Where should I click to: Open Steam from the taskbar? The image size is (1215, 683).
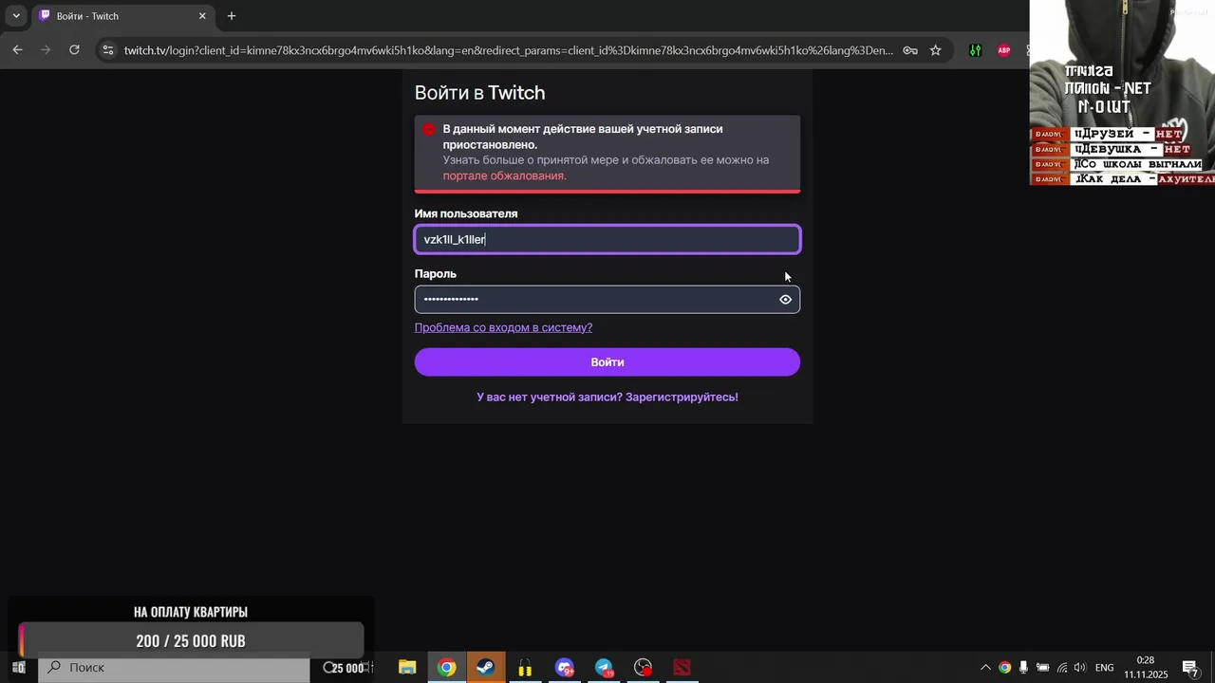(x=485, y=668)
